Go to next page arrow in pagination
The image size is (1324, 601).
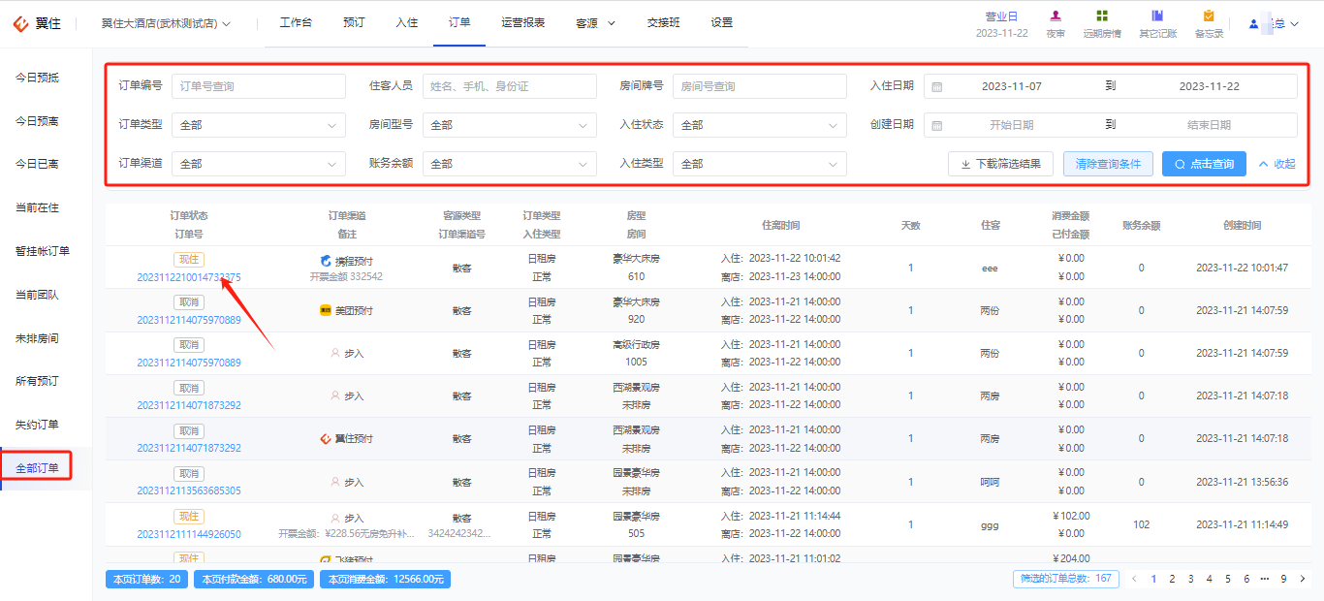tap(1303, 579)
